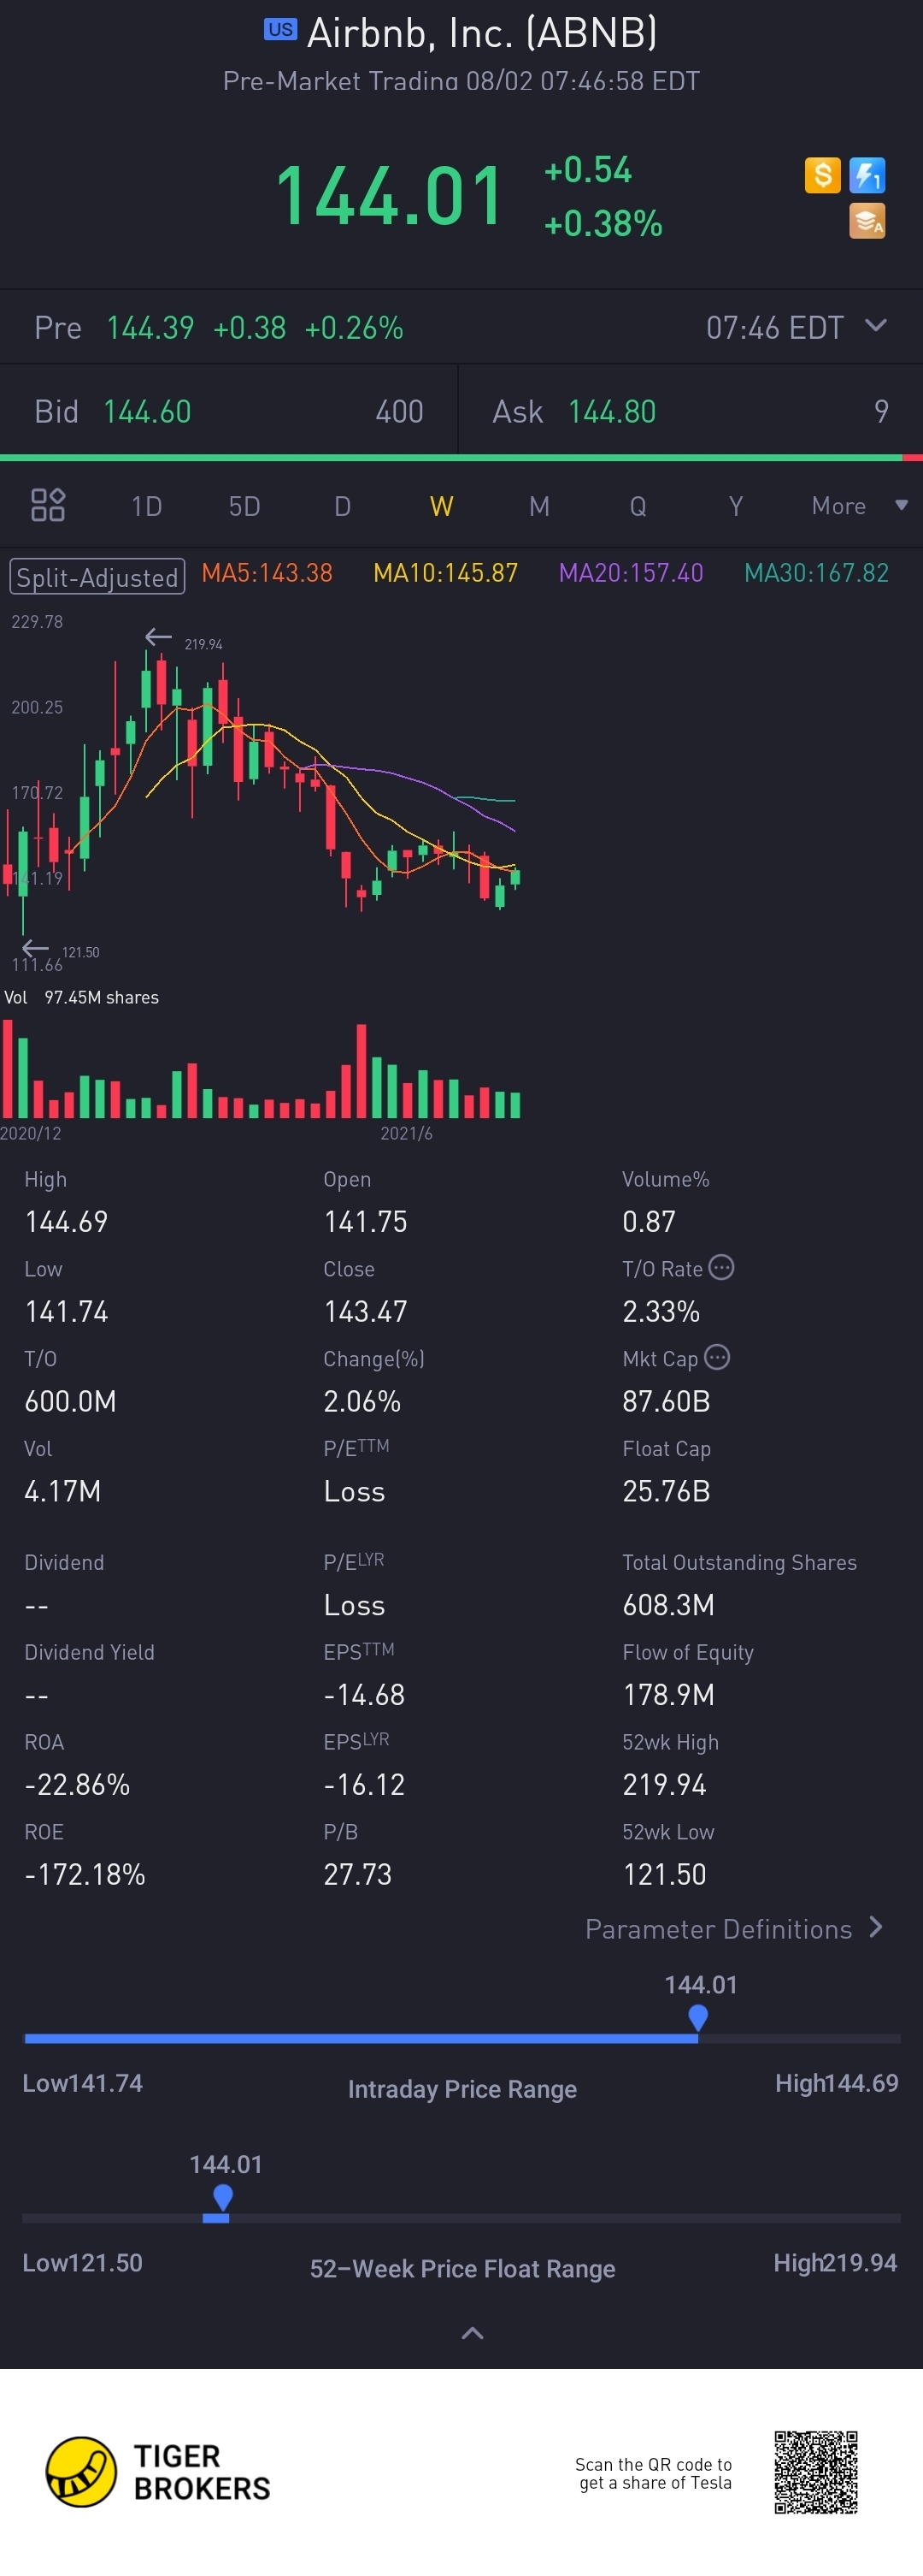The width and height of the screenshot is (923, 2576).
Task: Open the More timeframes dropdown
Action: pyautogui.click(x=858, y=506)
